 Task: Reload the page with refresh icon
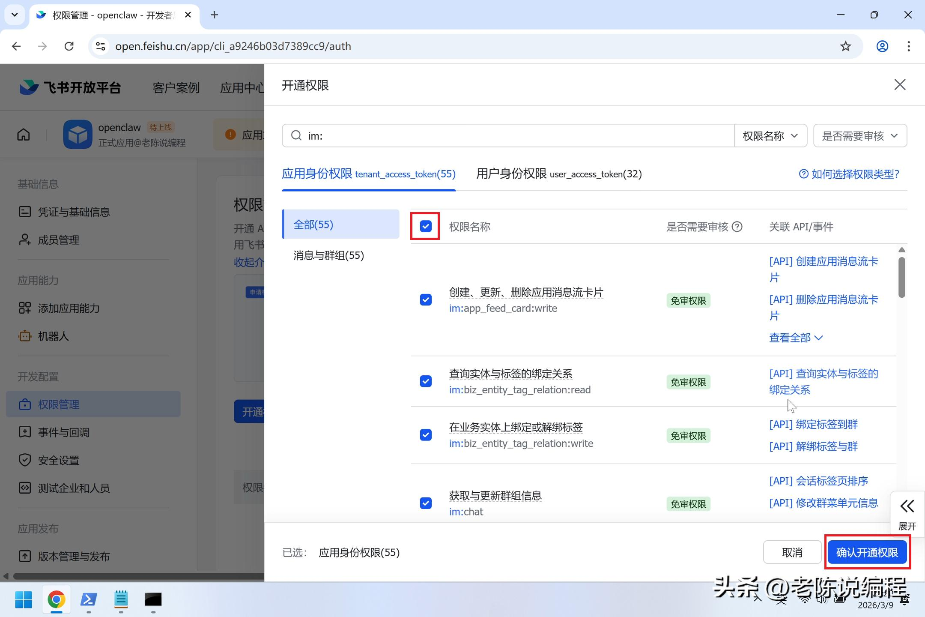coord(69,46)
